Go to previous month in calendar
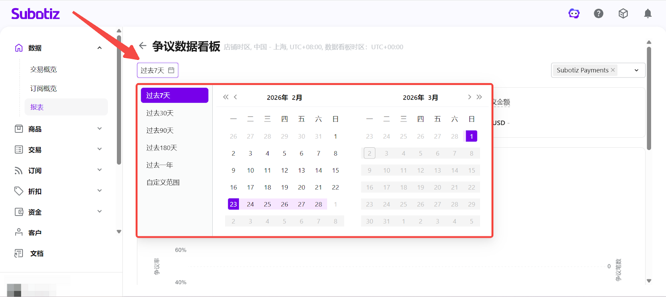Image resolution: width=666 pixels, height=297 pixels. tap(236, 97)
